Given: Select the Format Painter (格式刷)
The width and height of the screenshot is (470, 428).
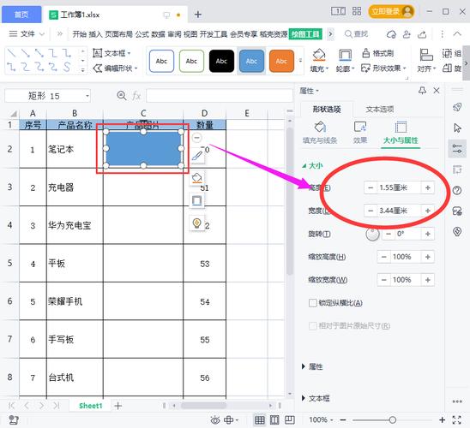Looking at the screenshot, I should [378, 53].
